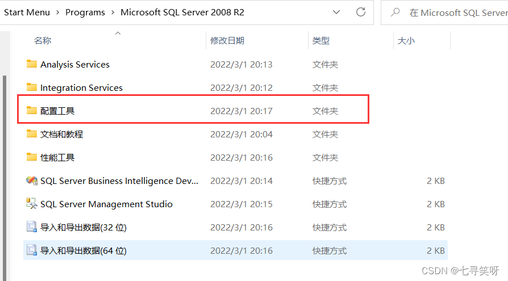Click date 2022/3/1 20:15
The image size is (508, 281).
click(241, 204)
